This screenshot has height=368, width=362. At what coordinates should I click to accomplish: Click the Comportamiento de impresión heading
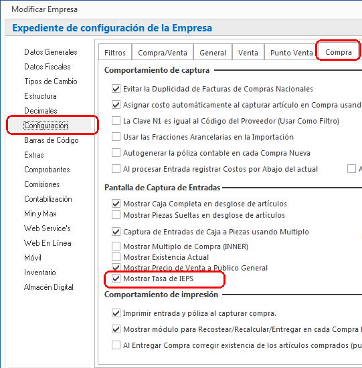point(161,295)
